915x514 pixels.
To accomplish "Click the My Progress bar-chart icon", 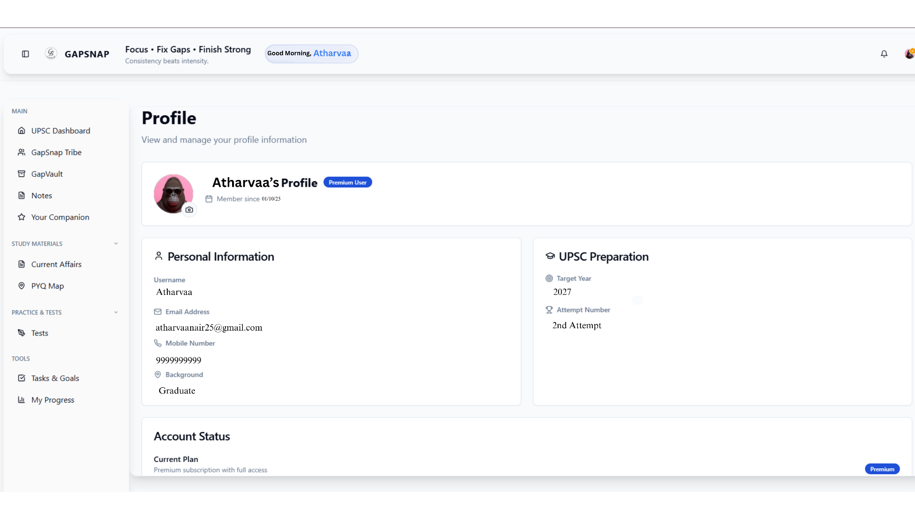I will point(22,400).
